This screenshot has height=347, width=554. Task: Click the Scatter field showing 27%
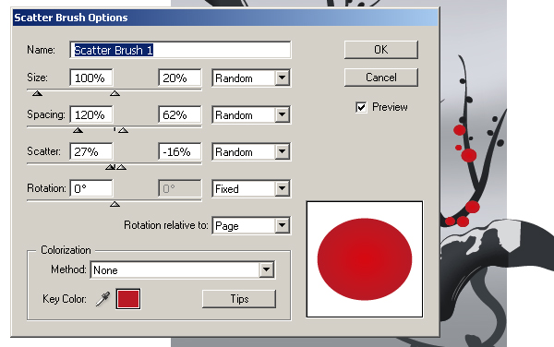tap(91, 151)
